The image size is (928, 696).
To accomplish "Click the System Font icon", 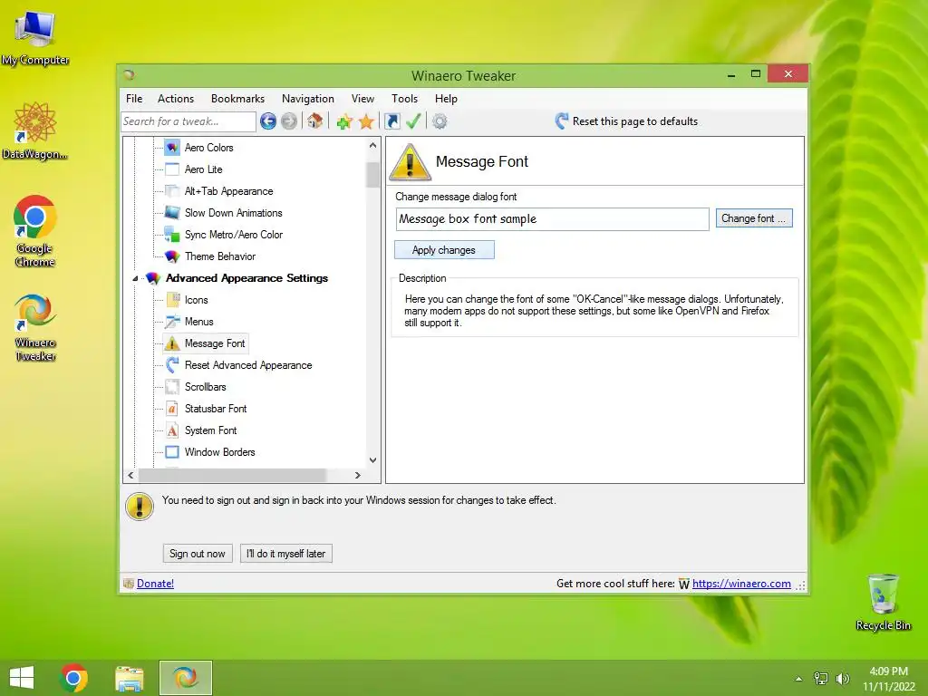I will coord(172,430).
